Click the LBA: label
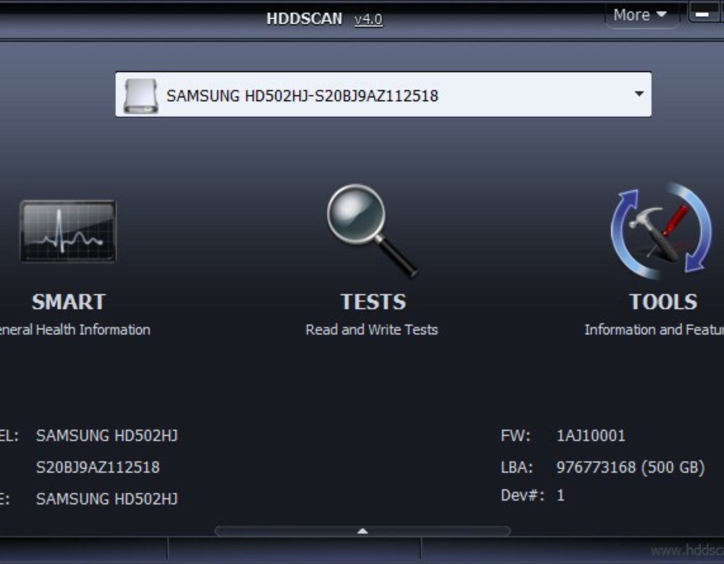This screenshot has width=724, height=564. click(x=517, y=467)
